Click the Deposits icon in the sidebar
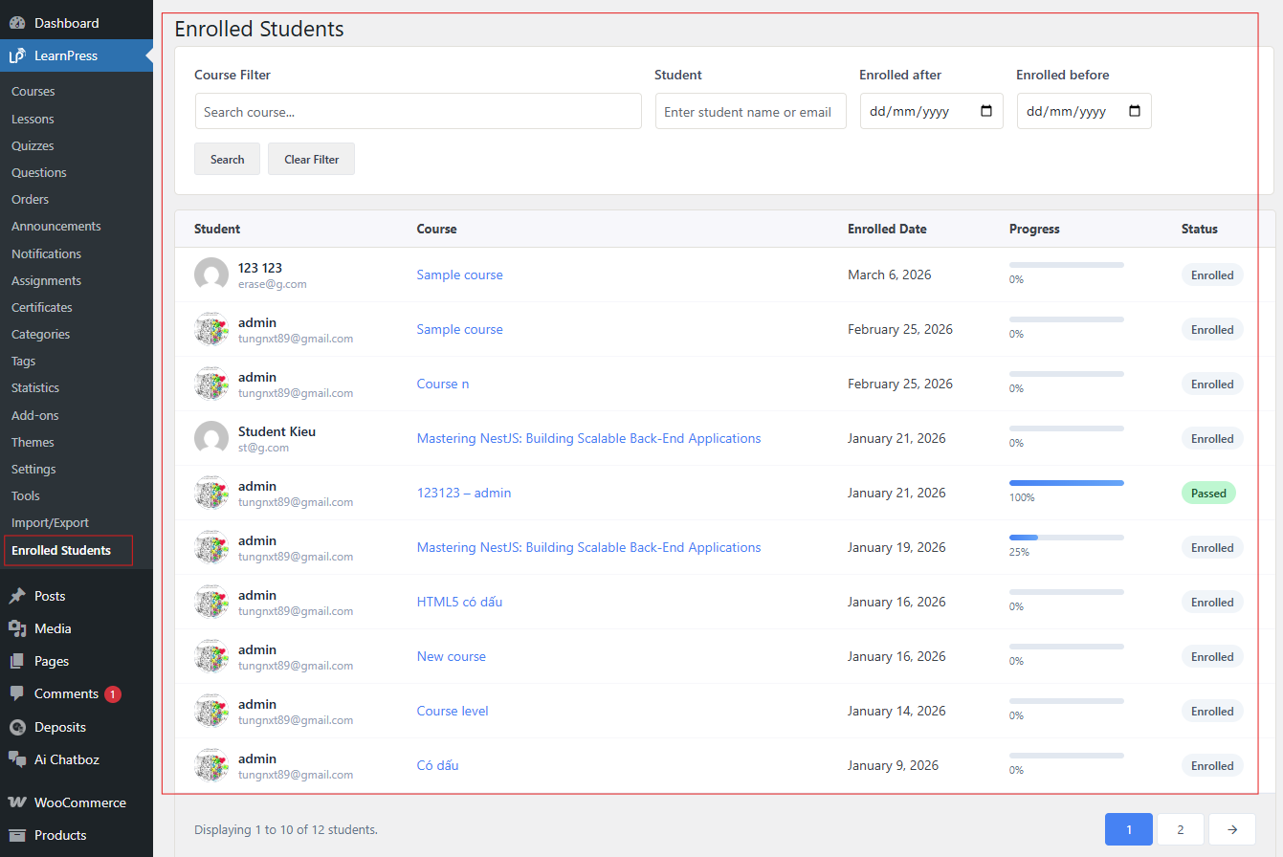 [x=19, y=727]
